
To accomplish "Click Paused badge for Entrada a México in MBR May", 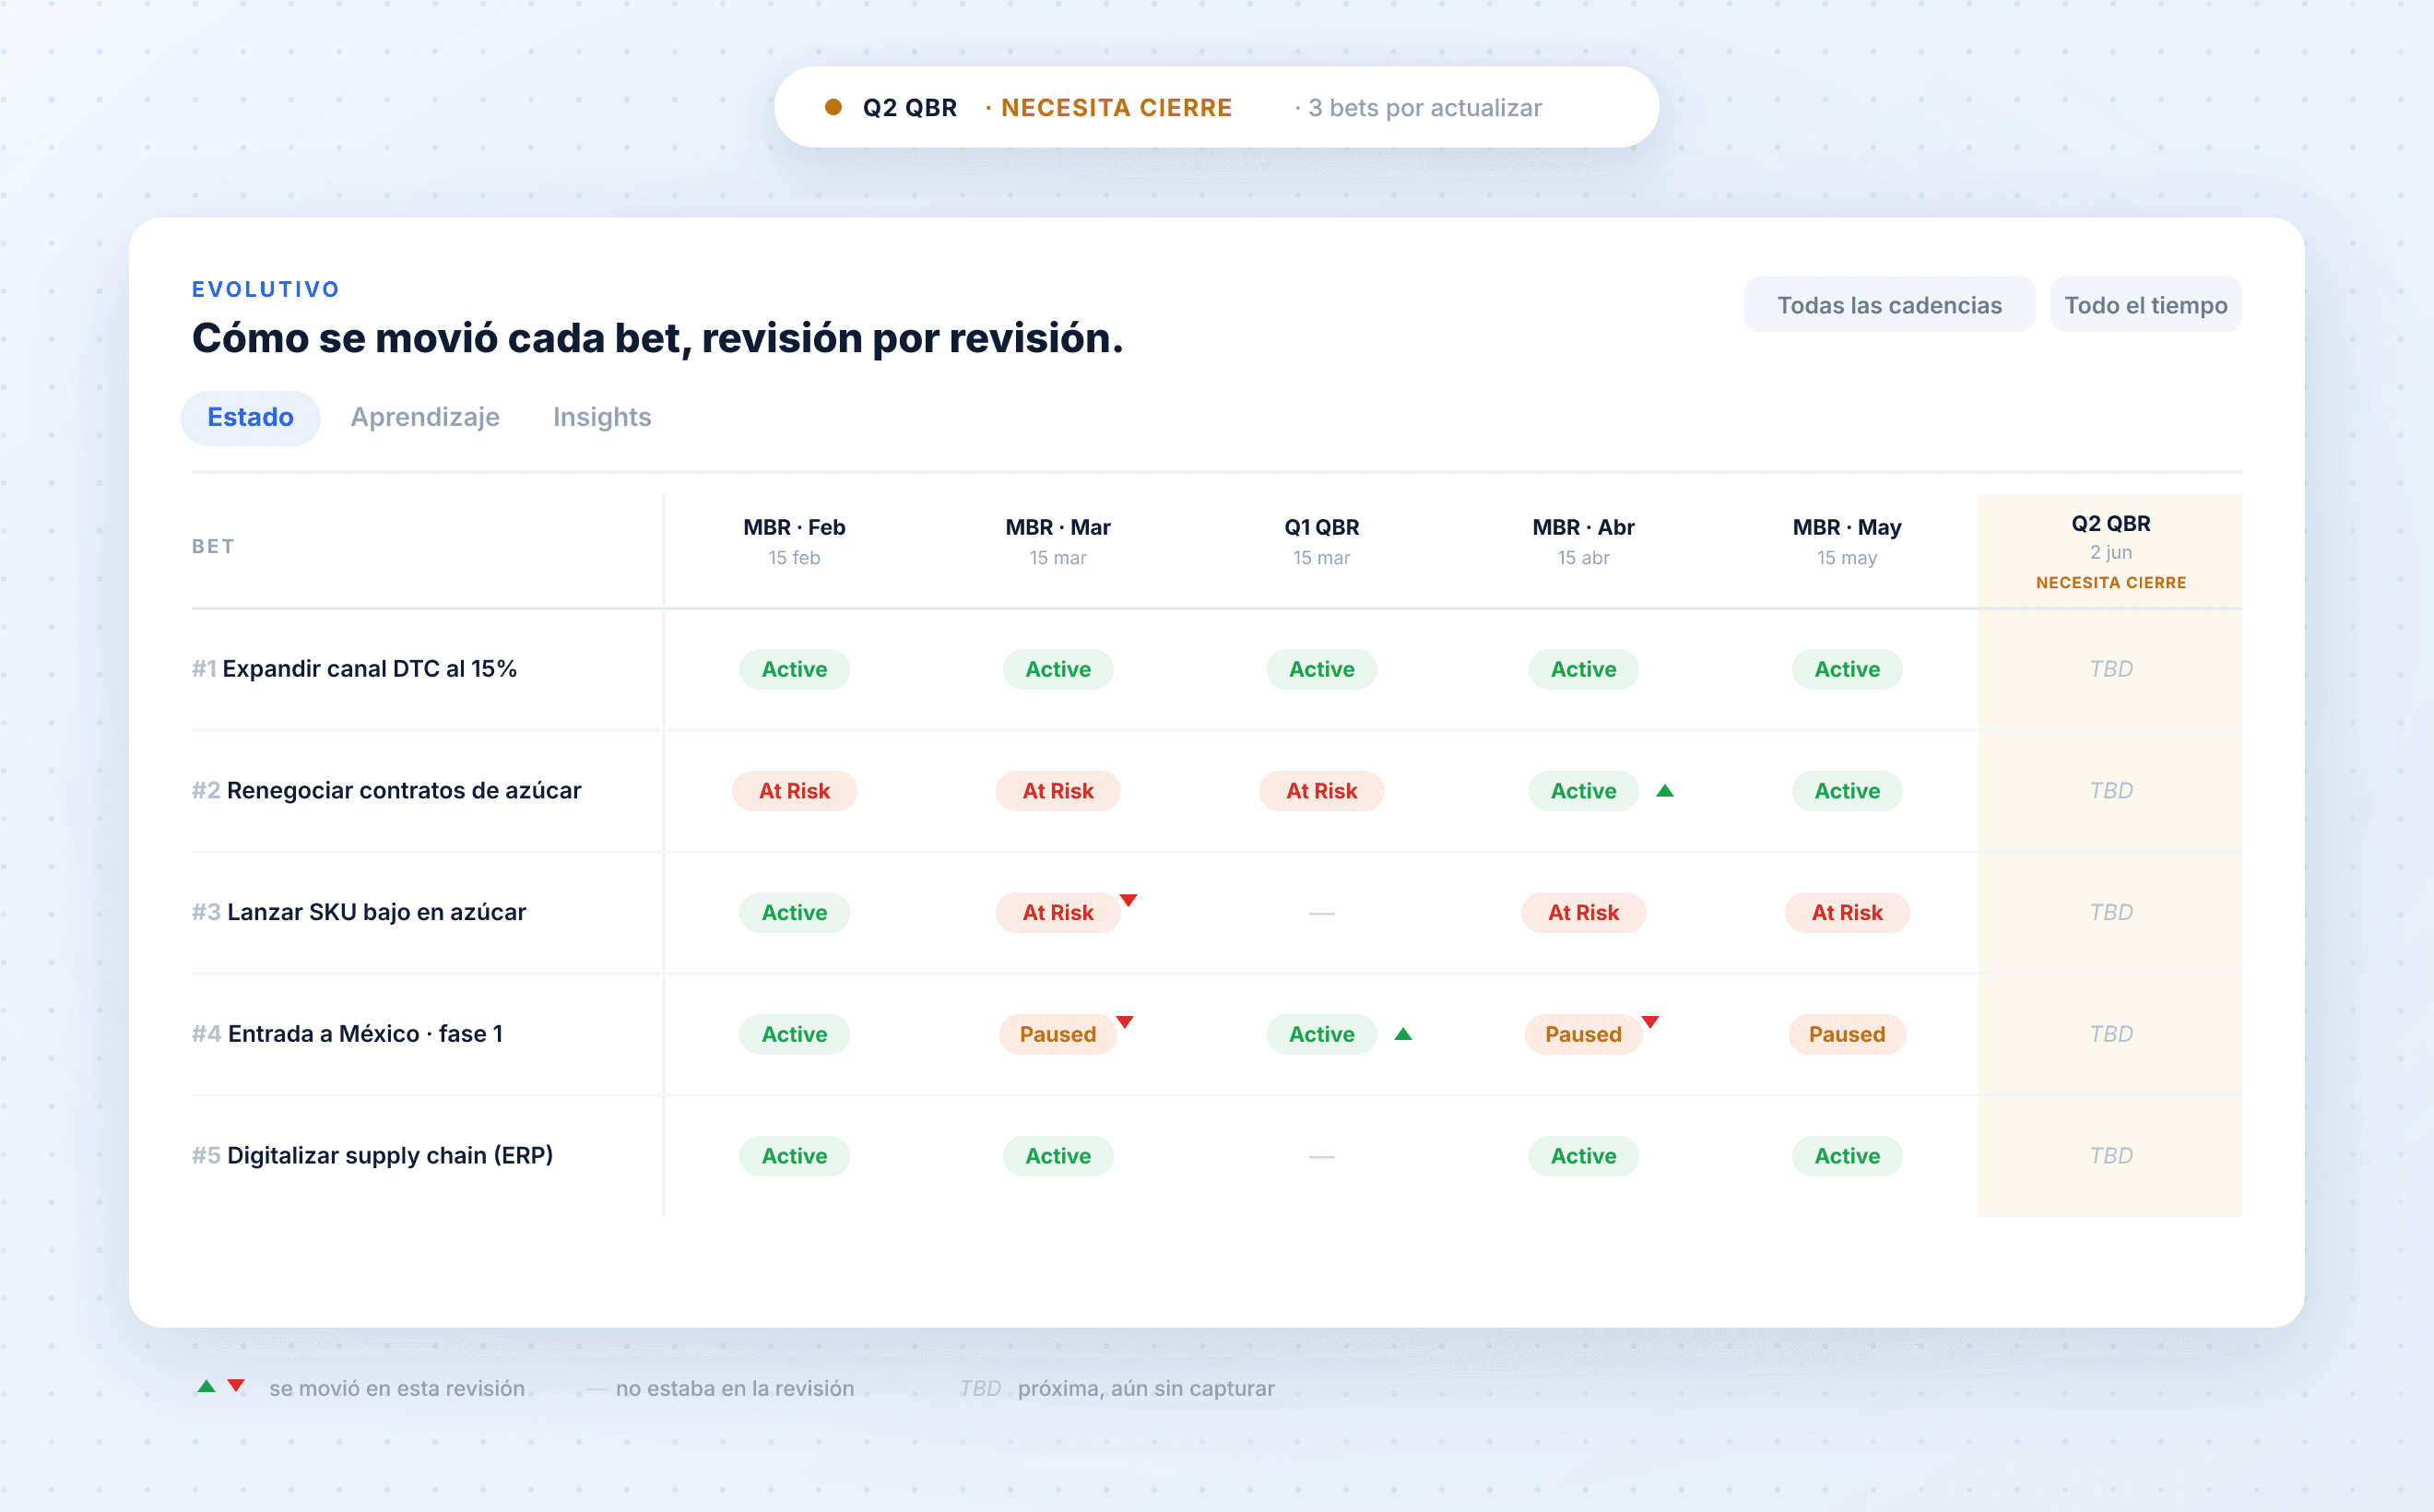I will (x=1847, y=1034).
